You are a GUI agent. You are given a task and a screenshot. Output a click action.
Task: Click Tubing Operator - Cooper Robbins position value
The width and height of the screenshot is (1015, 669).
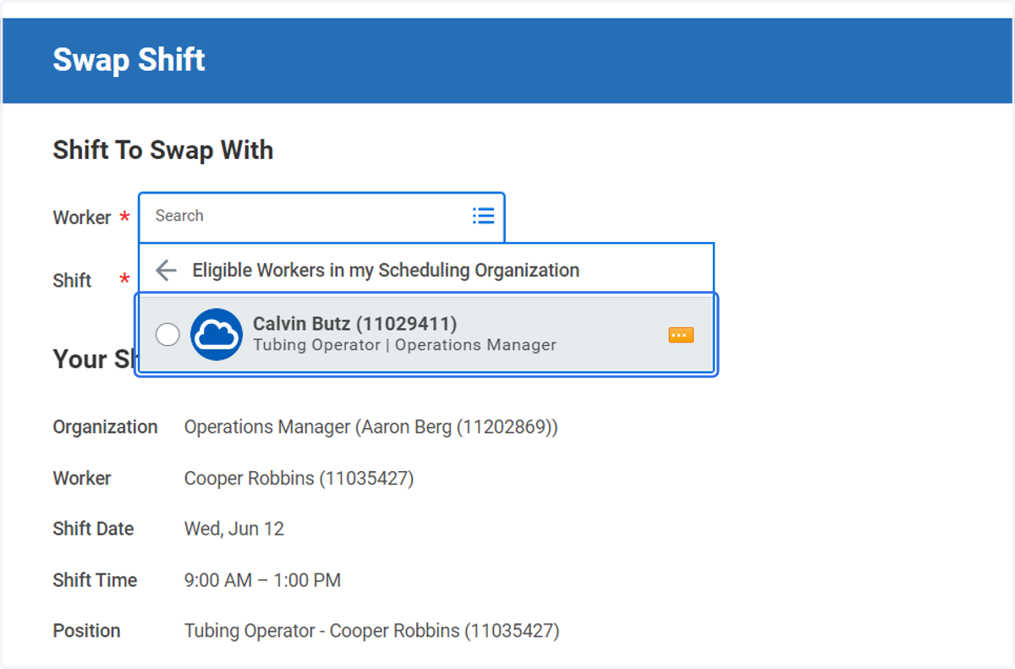point(372,631)
